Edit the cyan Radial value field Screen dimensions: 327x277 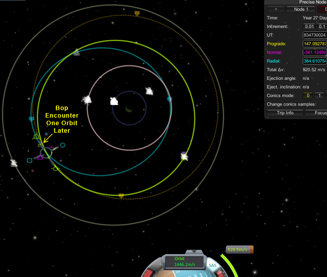(315, 61)
